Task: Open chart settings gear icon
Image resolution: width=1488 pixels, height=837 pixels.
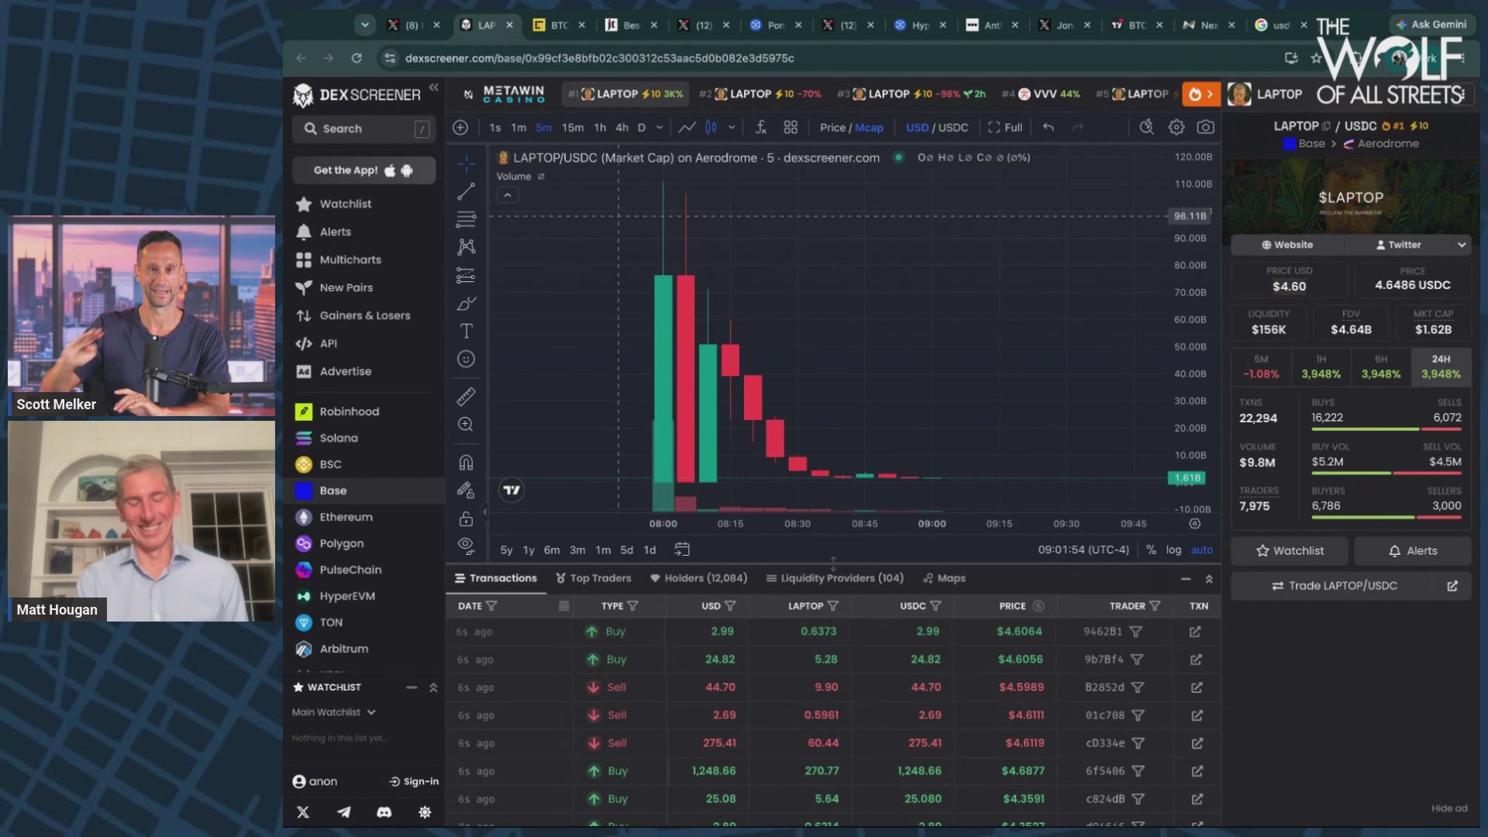Action: point(1176,127)
